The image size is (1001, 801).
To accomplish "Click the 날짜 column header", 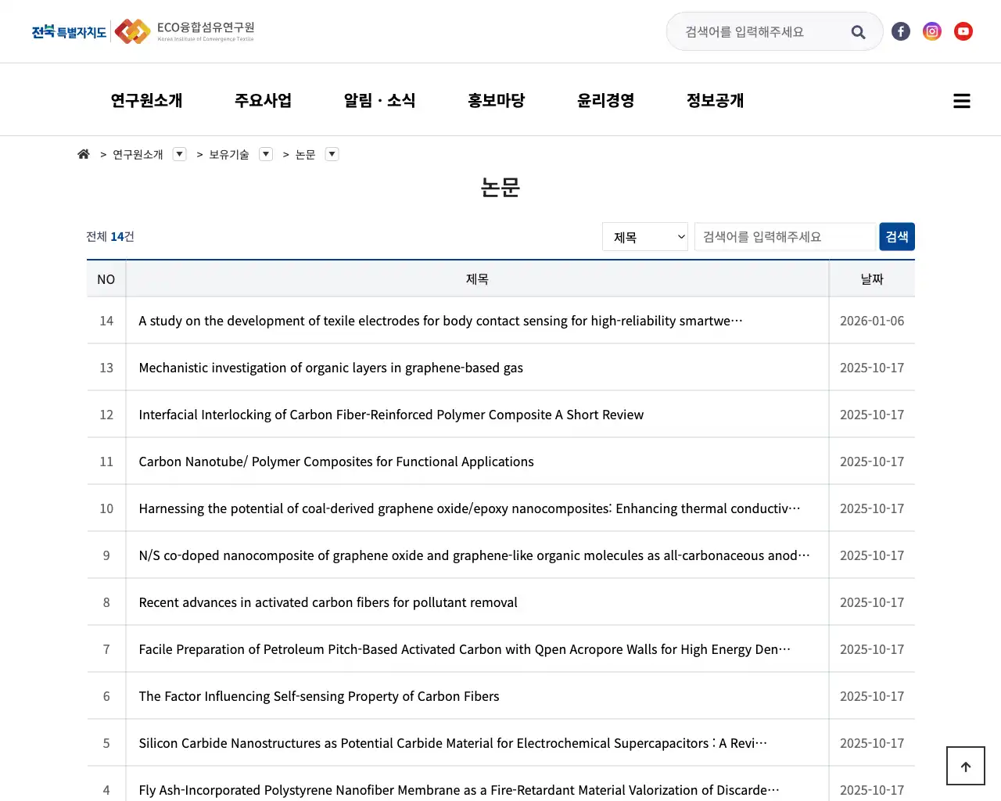I will coord(872,279).
